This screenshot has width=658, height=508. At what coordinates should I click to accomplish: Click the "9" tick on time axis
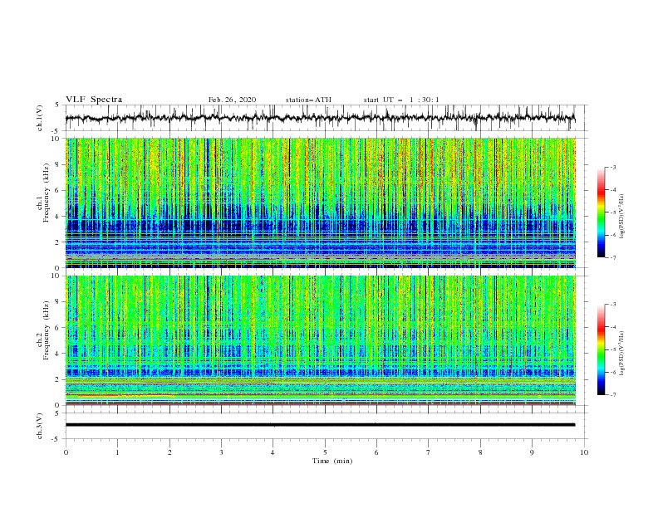click(x=532, y=452)
